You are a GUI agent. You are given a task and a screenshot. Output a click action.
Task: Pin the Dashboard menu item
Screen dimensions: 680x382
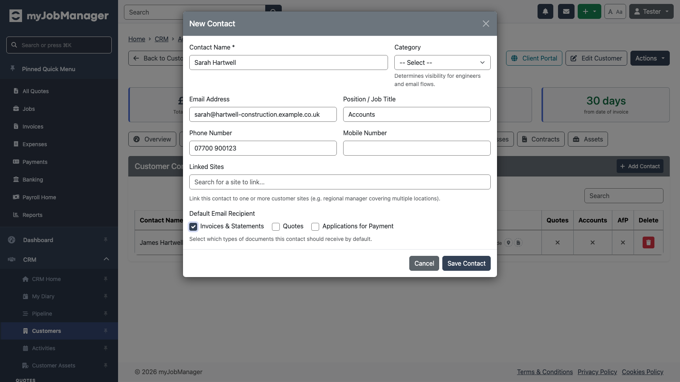pos(105,240)
